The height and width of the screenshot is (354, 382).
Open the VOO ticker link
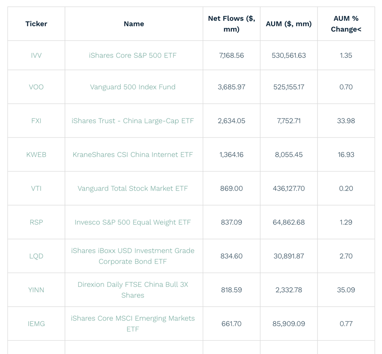(36, 87)
